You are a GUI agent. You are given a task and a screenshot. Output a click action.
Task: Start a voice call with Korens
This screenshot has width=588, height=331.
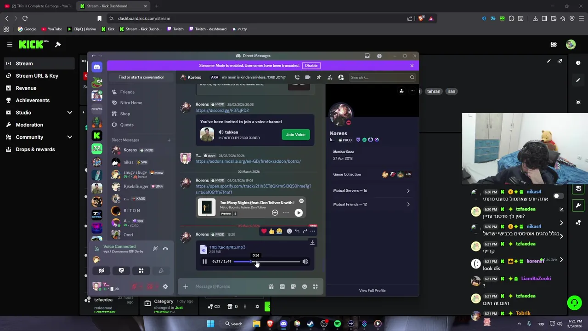pos(297,77)
